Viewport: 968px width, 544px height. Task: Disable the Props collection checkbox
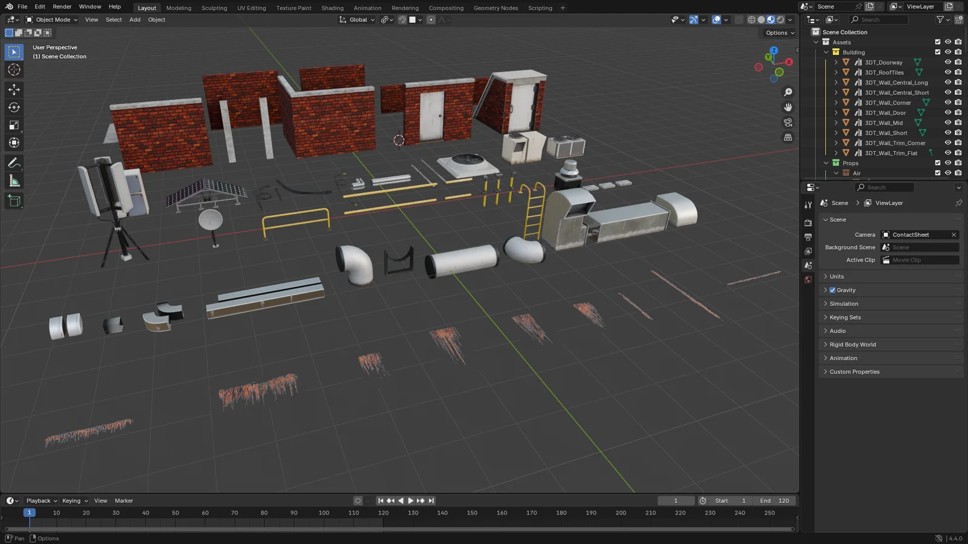pos(938,163)
